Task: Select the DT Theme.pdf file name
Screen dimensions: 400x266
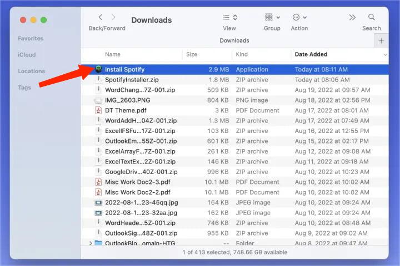Action: point(126,110)
